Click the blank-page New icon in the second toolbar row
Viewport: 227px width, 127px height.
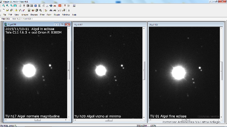(3, 10)
